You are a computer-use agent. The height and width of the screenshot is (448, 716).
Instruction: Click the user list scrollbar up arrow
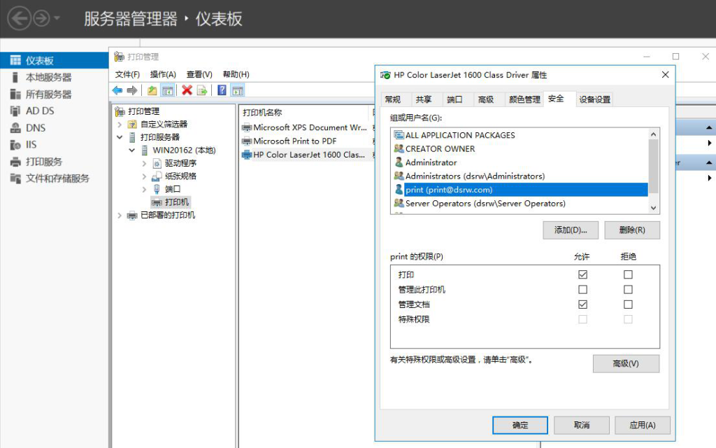(654, 134)
